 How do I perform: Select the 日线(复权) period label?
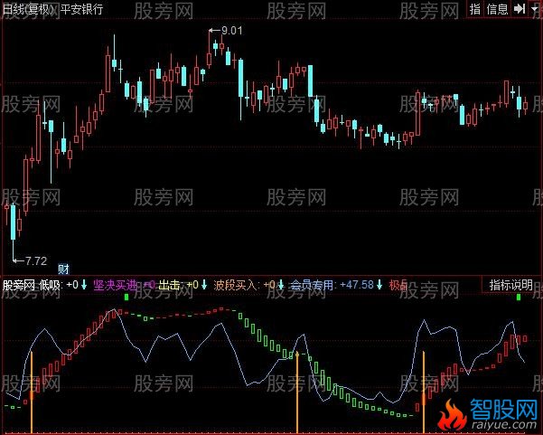pyautogui.click(x=28, y=9)
